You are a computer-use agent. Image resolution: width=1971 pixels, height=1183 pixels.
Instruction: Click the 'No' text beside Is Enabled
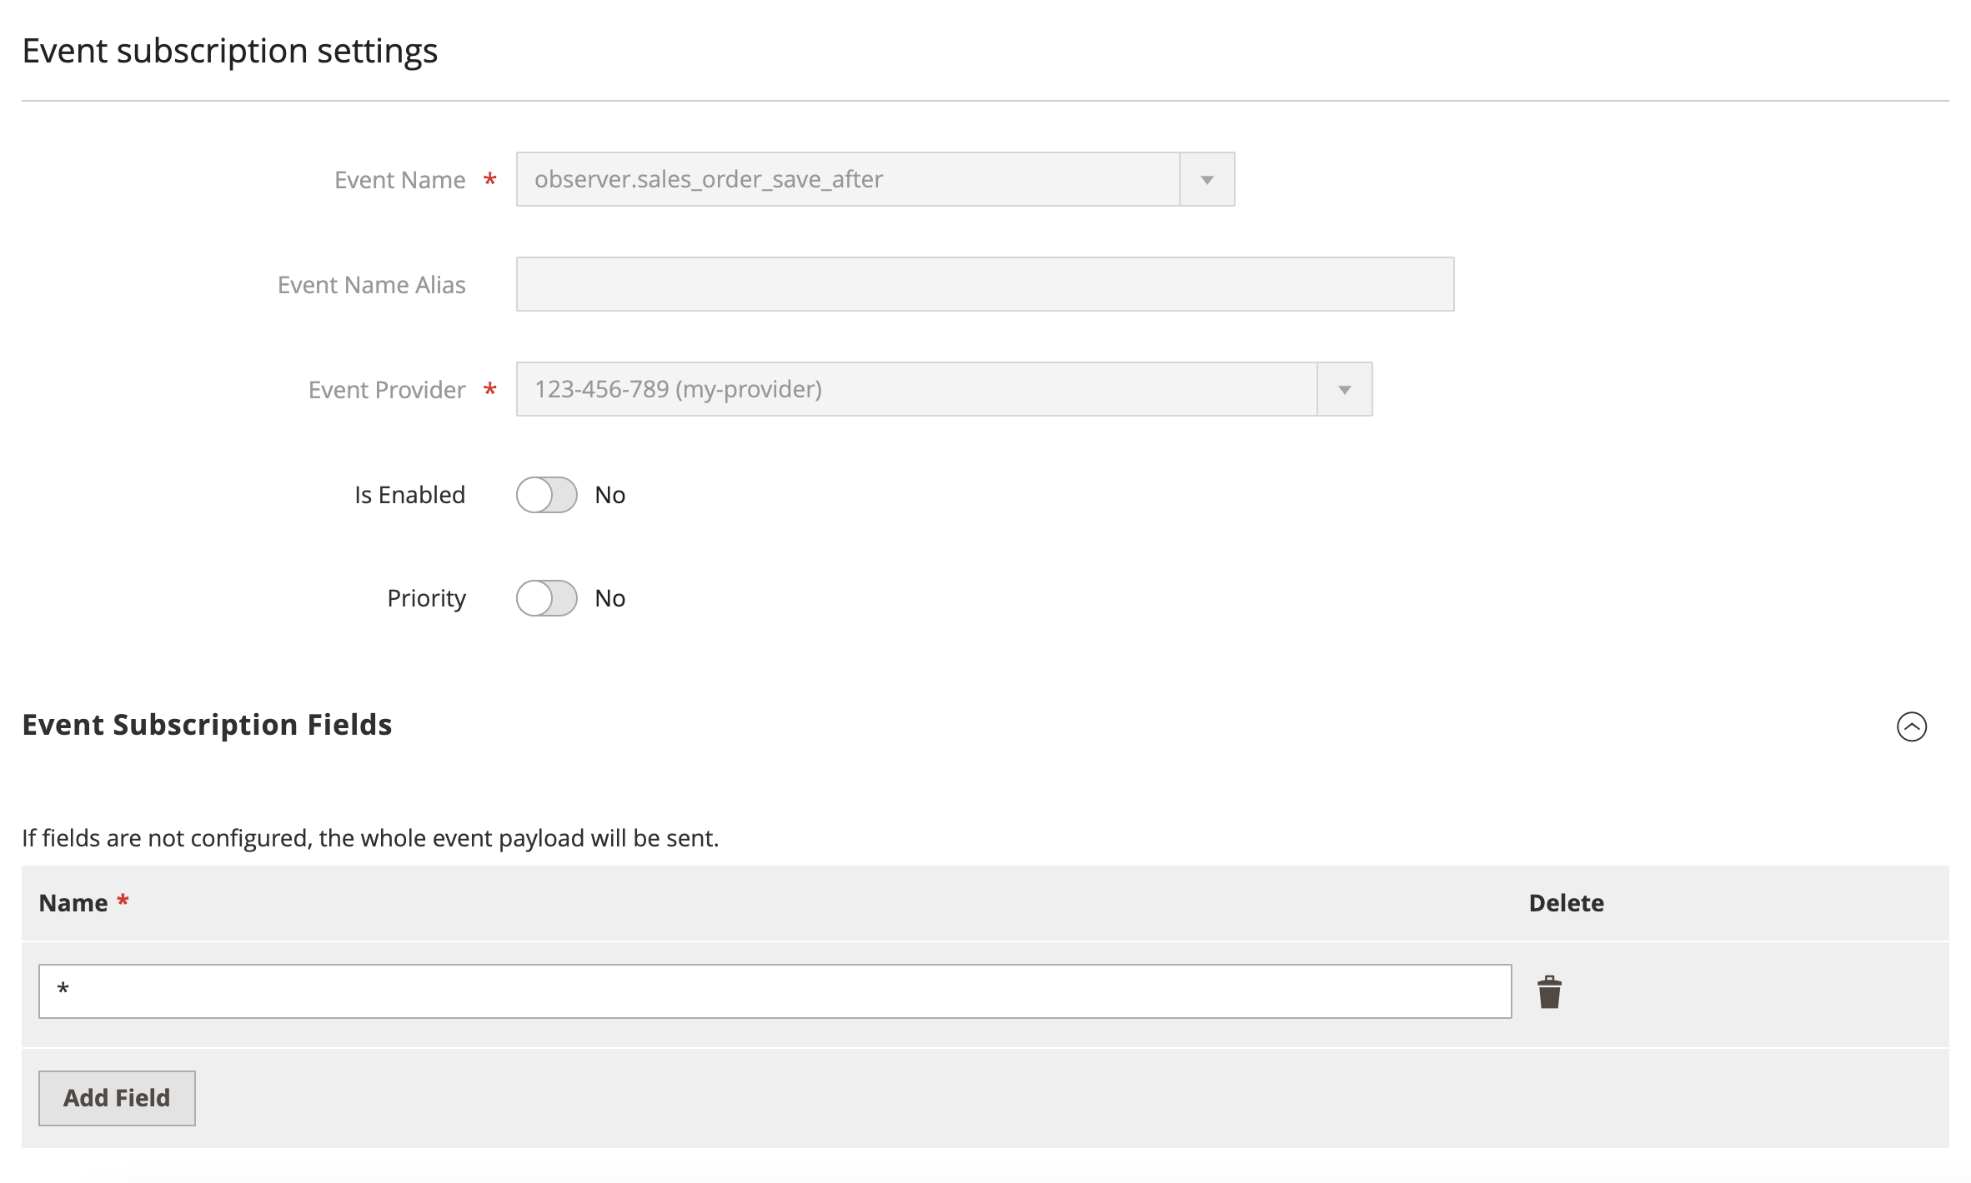pos(609,495)
